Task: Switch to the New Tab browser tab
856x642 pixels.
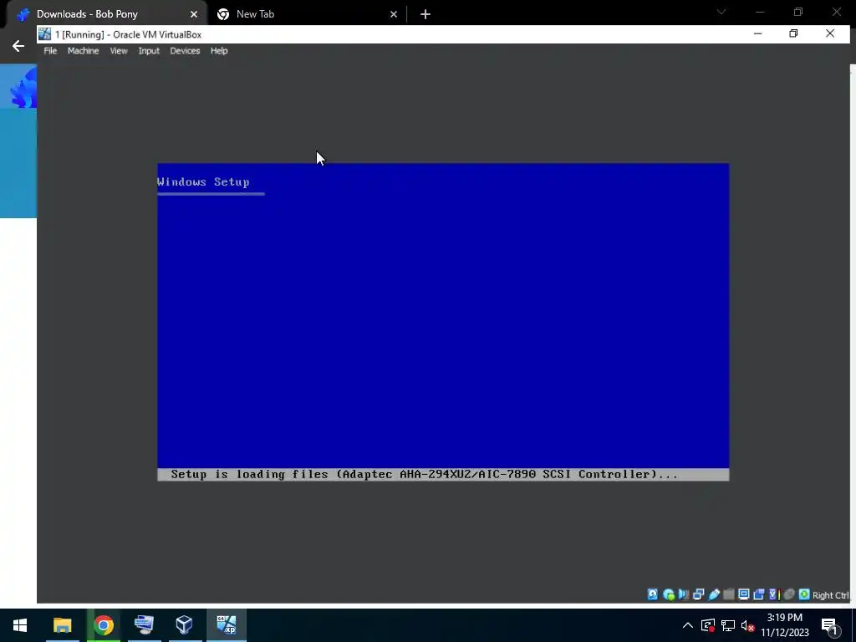Action: [308, 14]
